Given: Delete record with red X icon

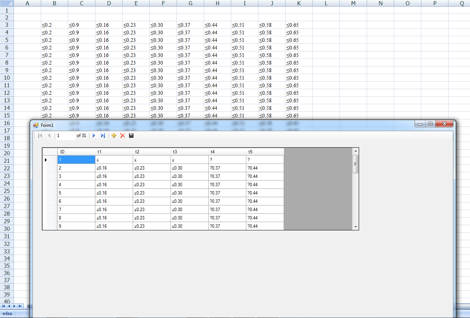Looking at the screenshot, I should tap(123, 136).
